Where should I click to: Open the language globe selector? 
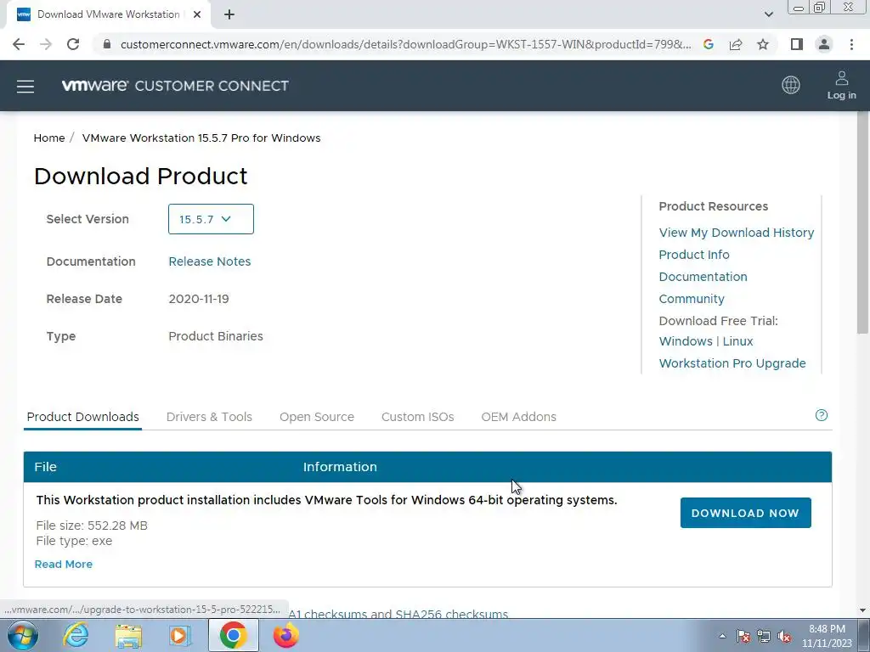791,85
